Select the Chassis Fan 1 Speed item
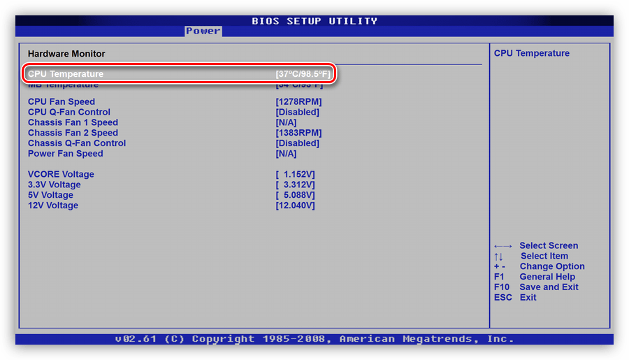The height and width of the screenshot is (360, 629). pos(73,122)
